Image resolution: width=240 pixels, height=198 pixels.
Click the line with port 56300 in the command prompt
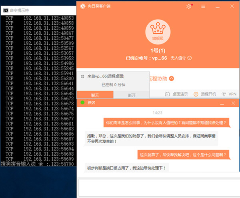[x=40, y=78]
